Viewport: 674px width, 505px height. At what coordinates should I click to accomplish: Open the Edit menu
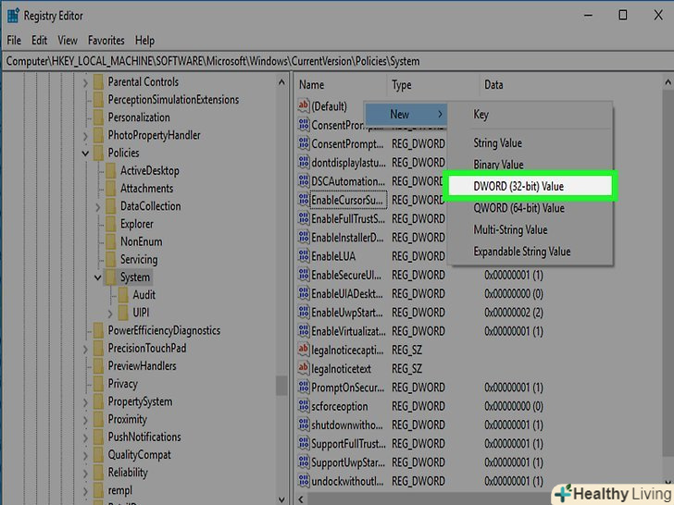[39, 41]
